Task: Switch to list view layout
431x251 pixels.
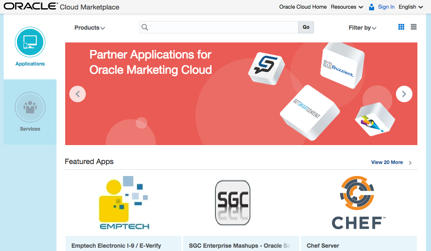Action: coord(414,27)
